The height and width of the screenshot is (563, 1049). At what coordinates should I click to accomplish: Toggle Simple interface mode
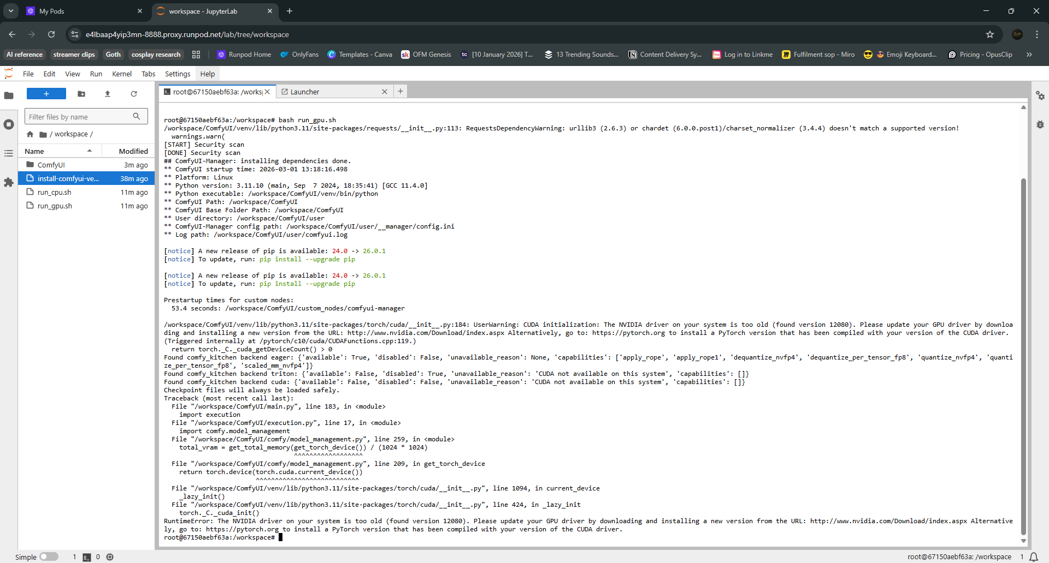click(x=49, y=557)
